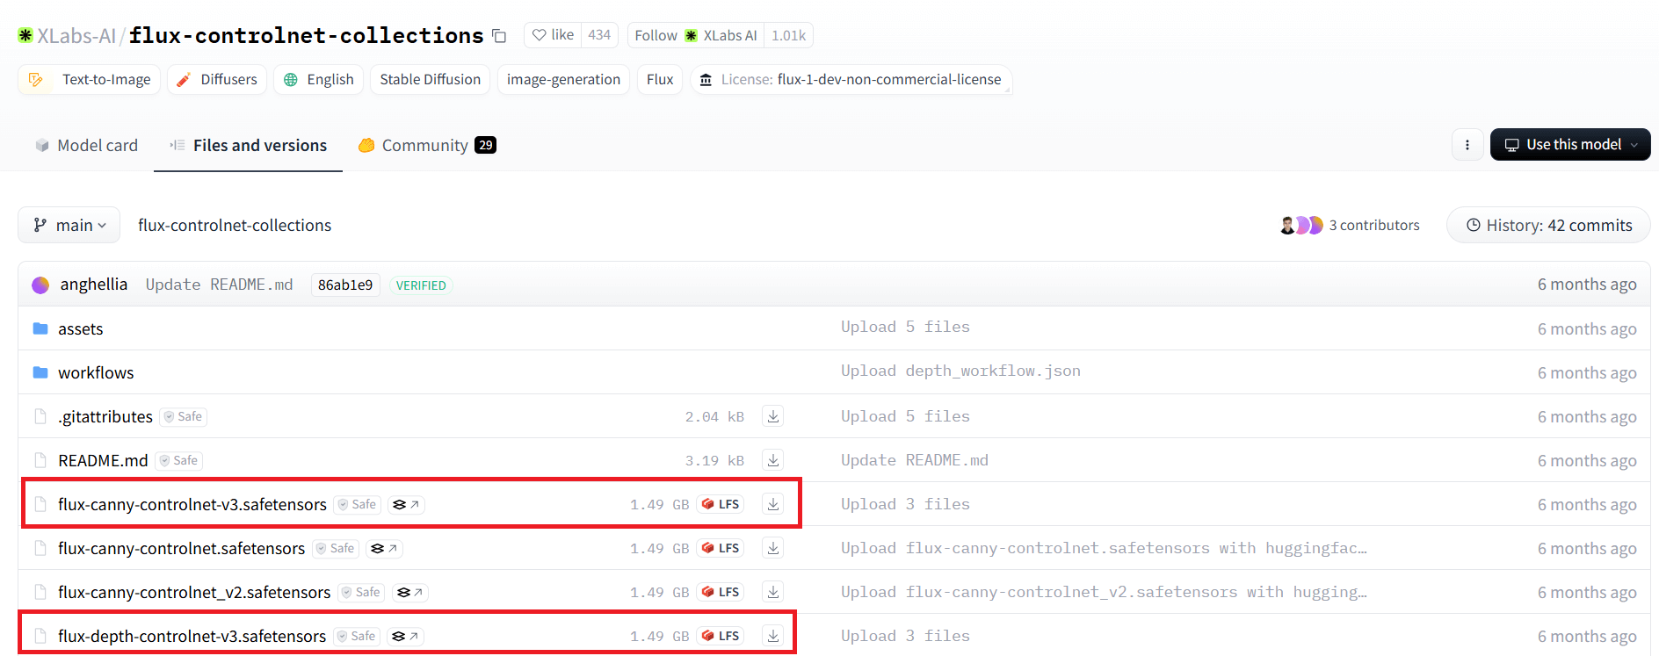Open pickle scan link for flux-canny-controlnet_v2.safetensors
This screenshot has height=656, width=1659.
[x=409, y=593]
